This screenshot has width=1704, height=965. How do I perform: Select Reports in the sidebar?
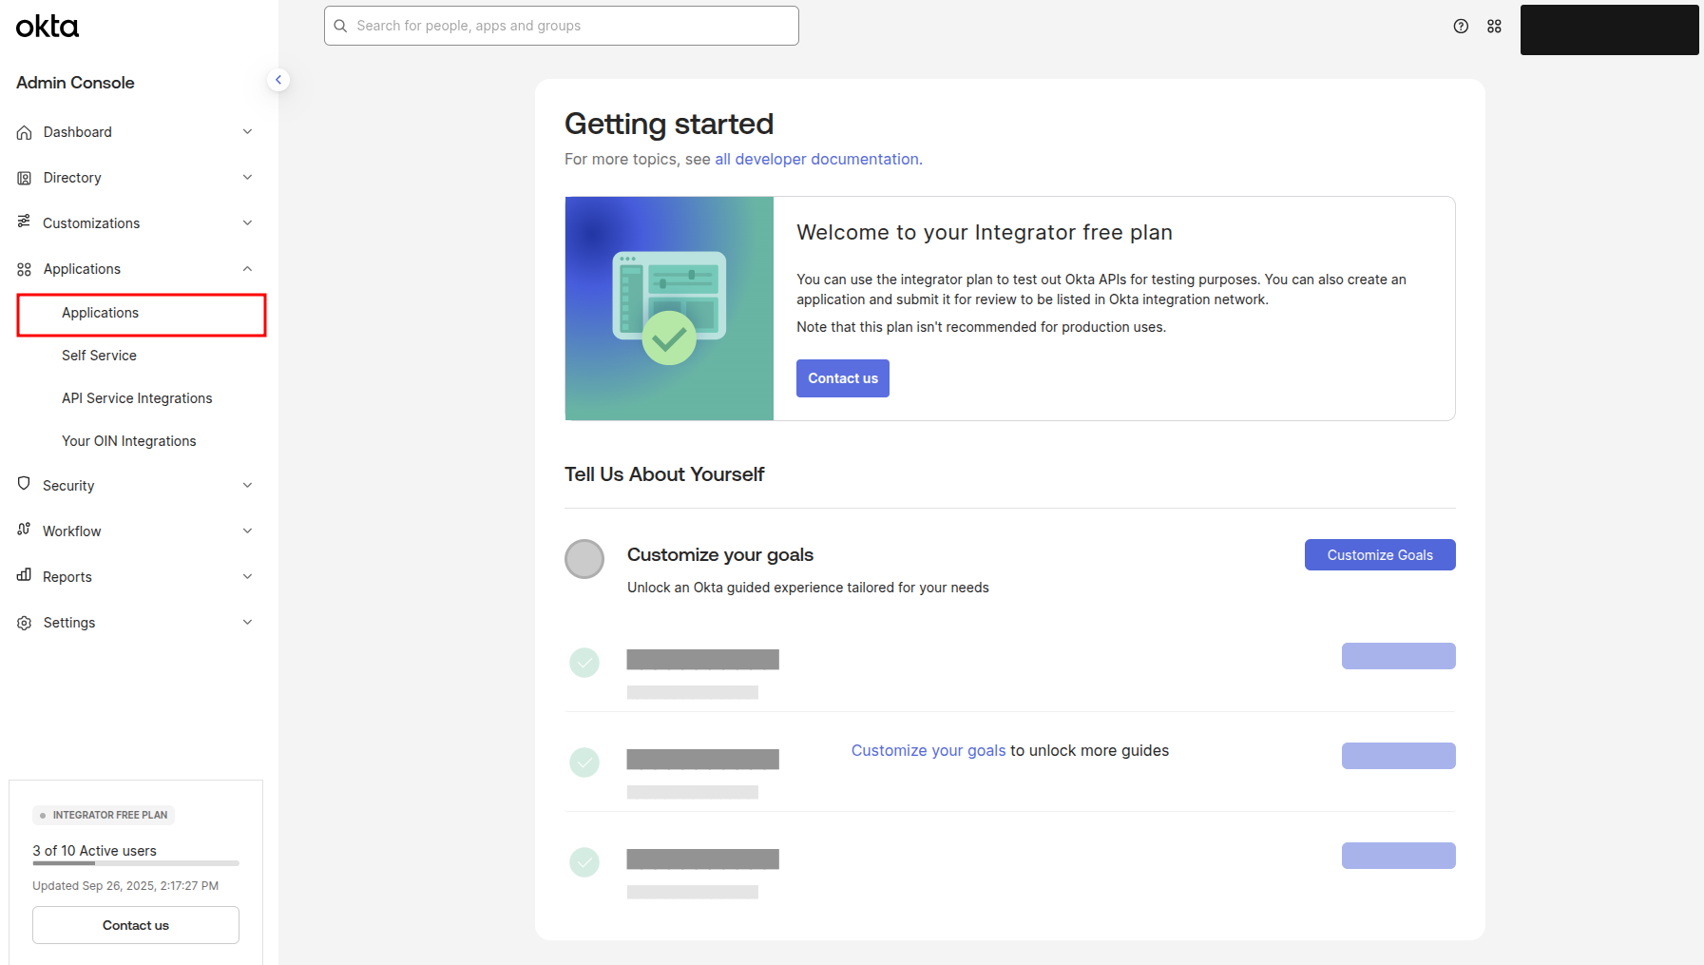[67, 577]
